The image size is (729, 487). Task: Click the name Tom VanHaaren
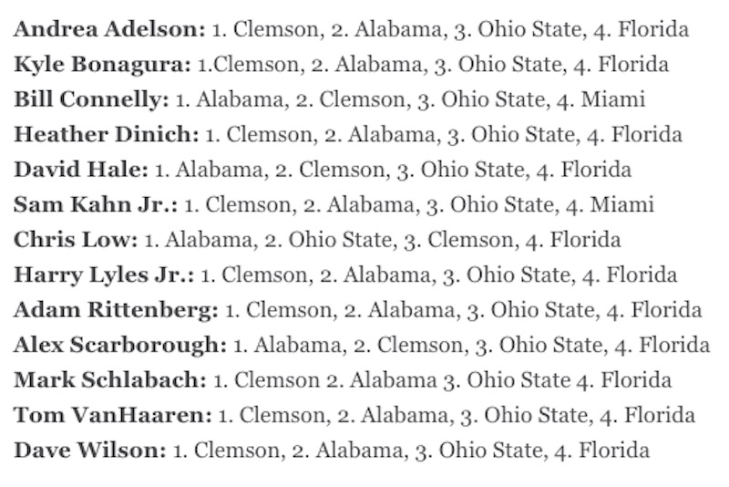112,415
